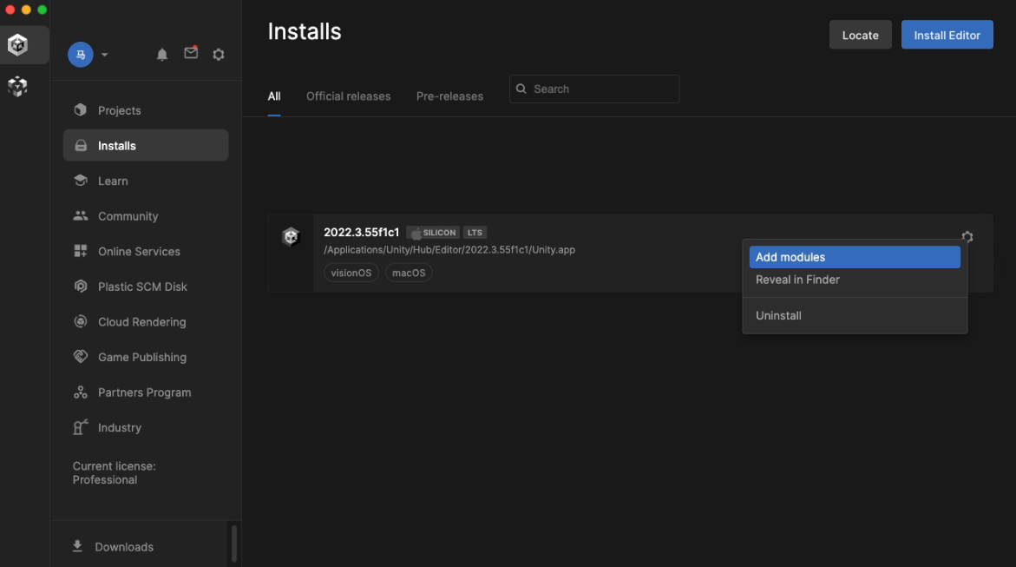Choose Add modules from the menu
Image resolution: width=1016 pixels, height=567 pixels.
coord(855,257)
